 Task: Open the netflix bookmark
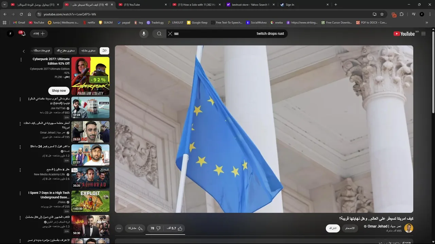click(89, 23)
